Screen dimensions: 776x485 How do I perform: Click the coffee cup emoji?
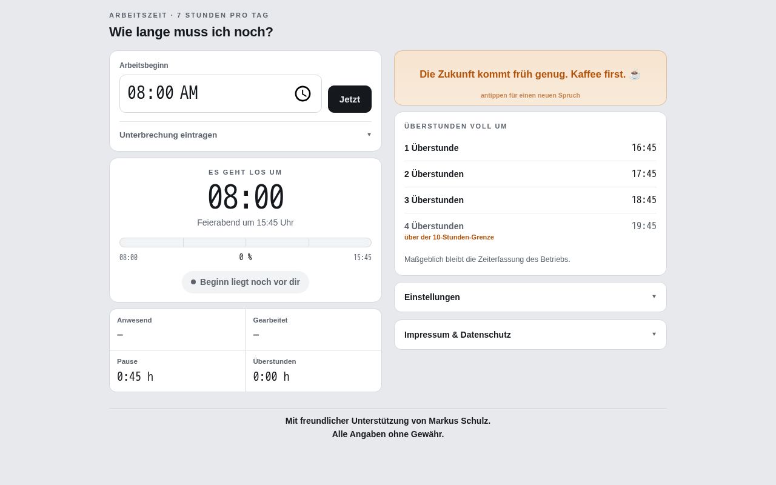635,75
